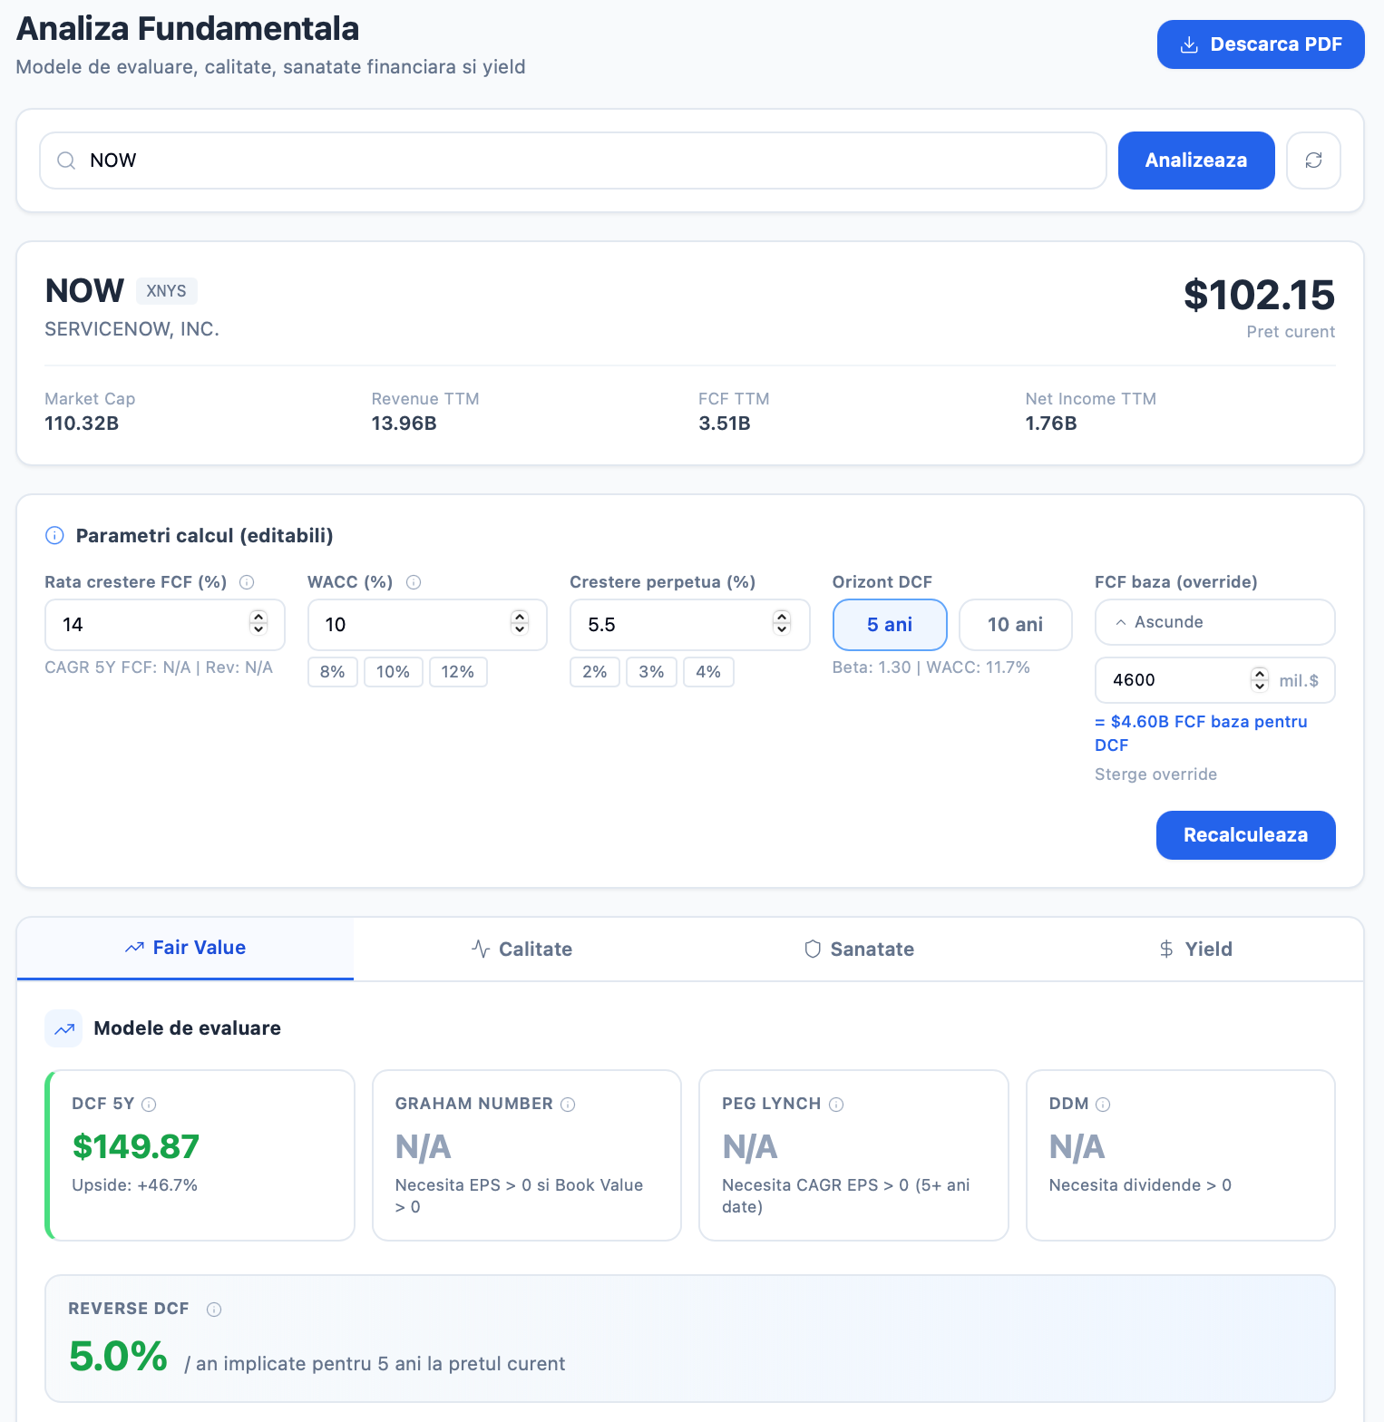The height and width of the screenshot is (1422, 1384).
Task: Click Sterge override link
Action: (x=1155, y=774)
